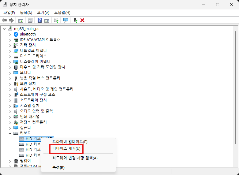The image size is (239, 175).
Task: Click the 네트워크 어댑터 network icon
Action: tap(16, 50)
